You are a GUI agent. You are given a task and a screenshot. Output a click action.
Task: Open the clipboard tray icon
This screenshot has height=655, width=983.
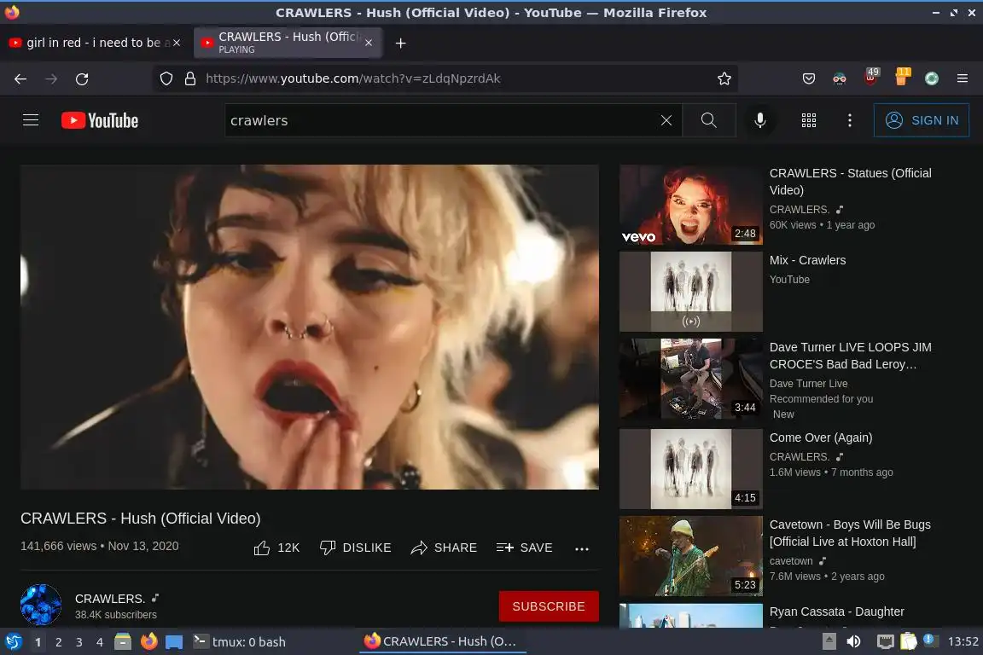(908, 641)
